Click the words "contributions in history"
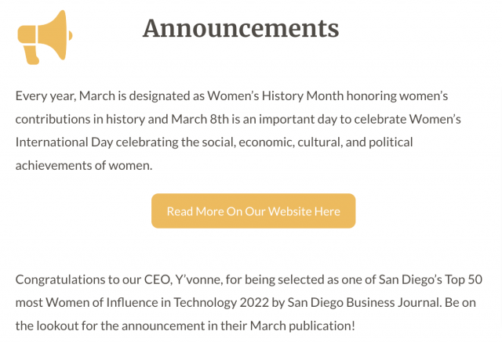This screenshot has width=502, height=342. (80, 119)
